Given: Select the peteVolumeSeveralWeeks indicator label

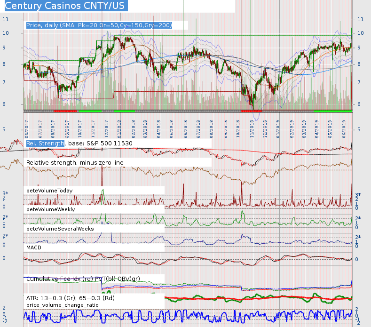Looking at the screenshot, I should pos(60,229).
